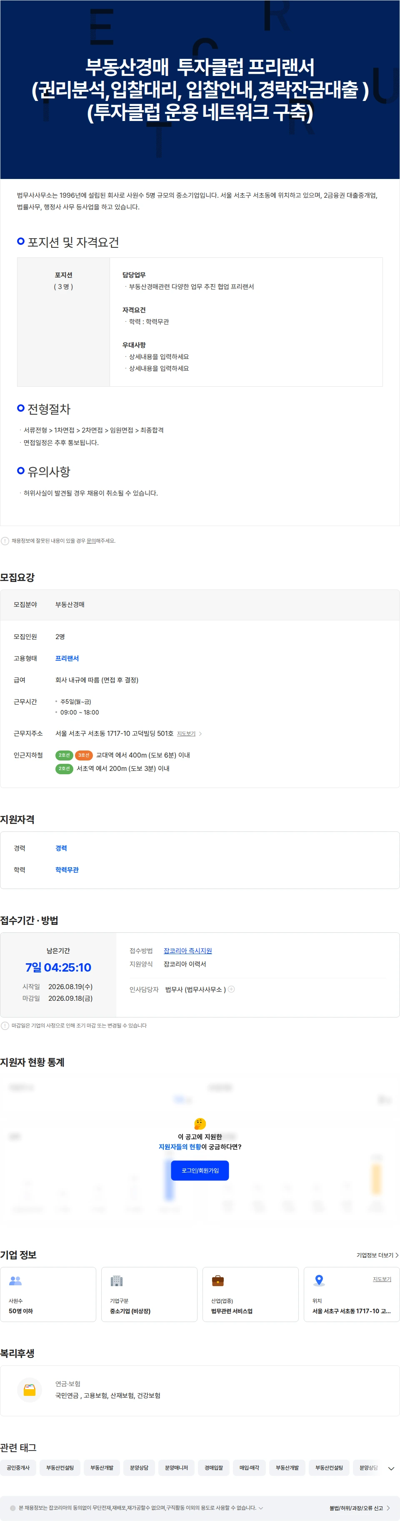Click the info icon beside 마감일은 기업의 사정으로
Screen dimensions: 400x1521
click(5, 1026)
